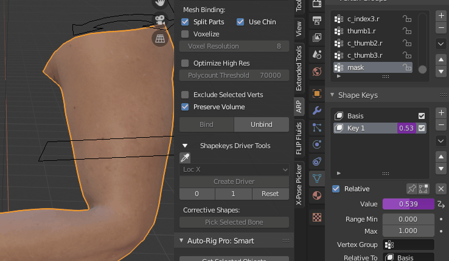Collapse the Shape Keys panel
This screenshot has height=261, width=449.
point(332,95)
